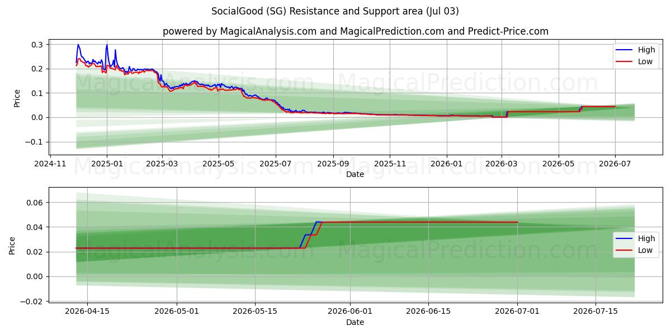Click 'Low' label in bottom chart legend
The height and width of the screenshot is (335, 671).
point(646,250)
